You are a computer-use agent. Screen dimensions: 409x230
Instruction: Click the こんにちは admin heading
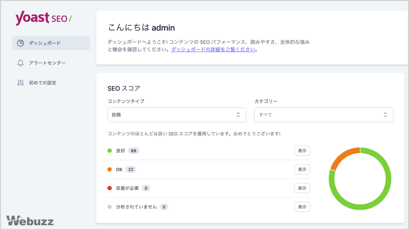[x=141, y=28]
